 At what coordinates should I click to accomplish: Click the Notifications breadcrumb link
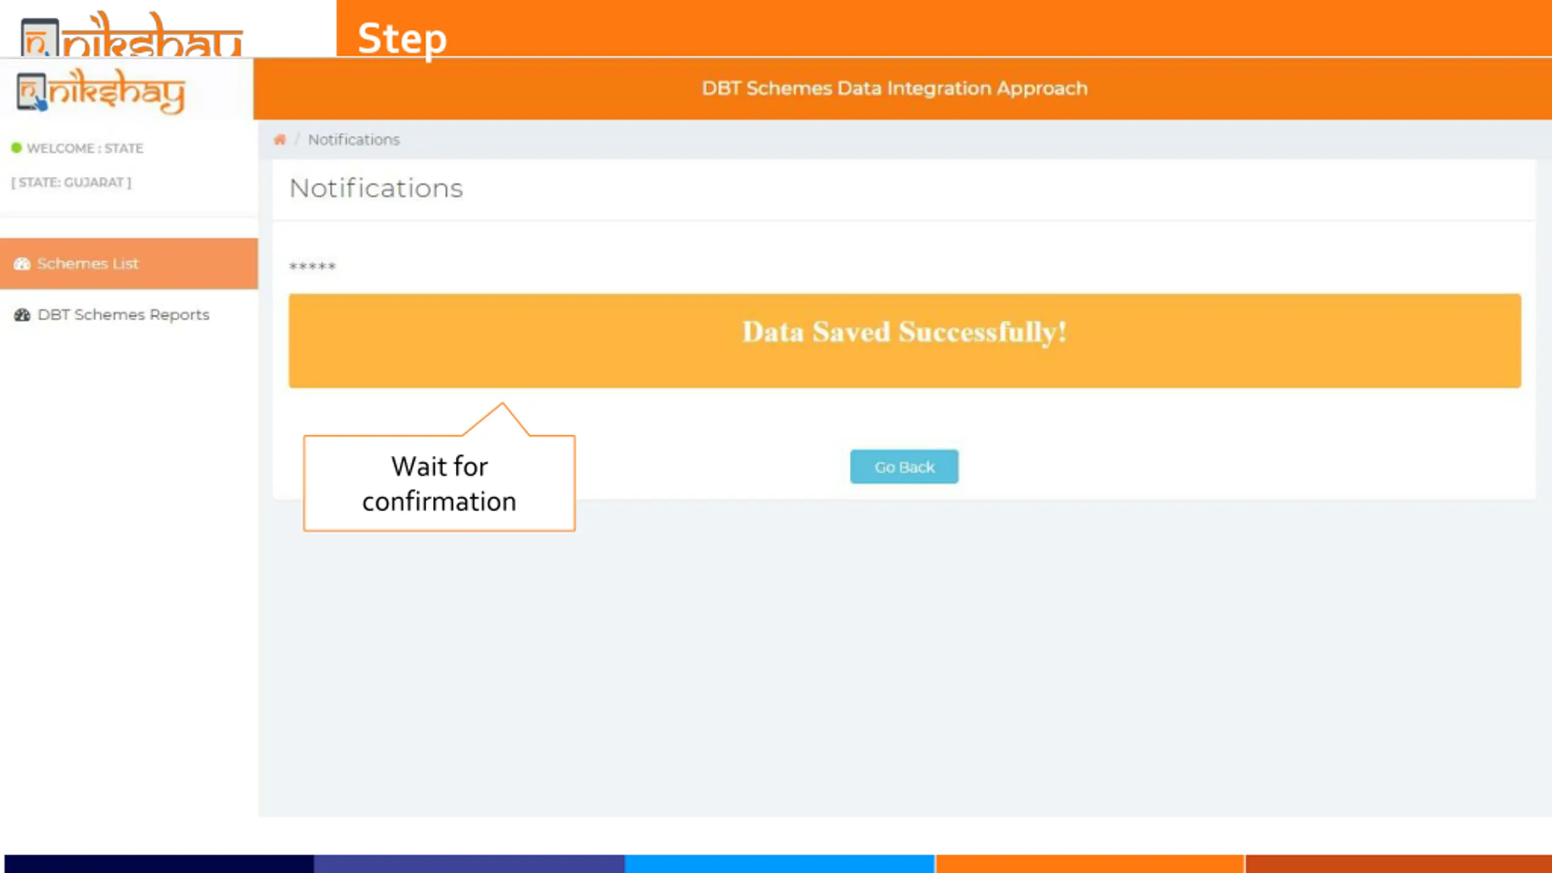(x=354, y=139)
